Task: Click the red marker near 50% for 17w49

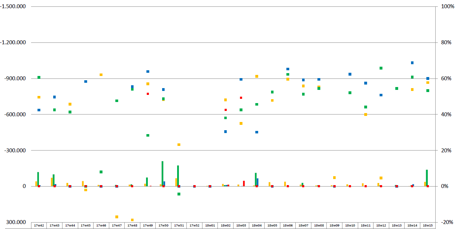Action: [x=148, y=94]
